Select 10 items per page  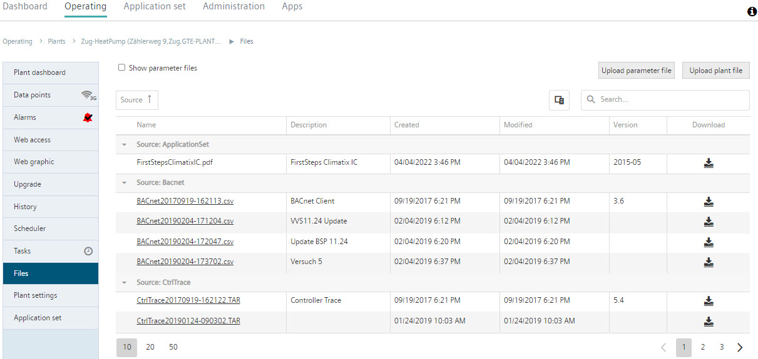pyautogui.click(x=126, y=347)
